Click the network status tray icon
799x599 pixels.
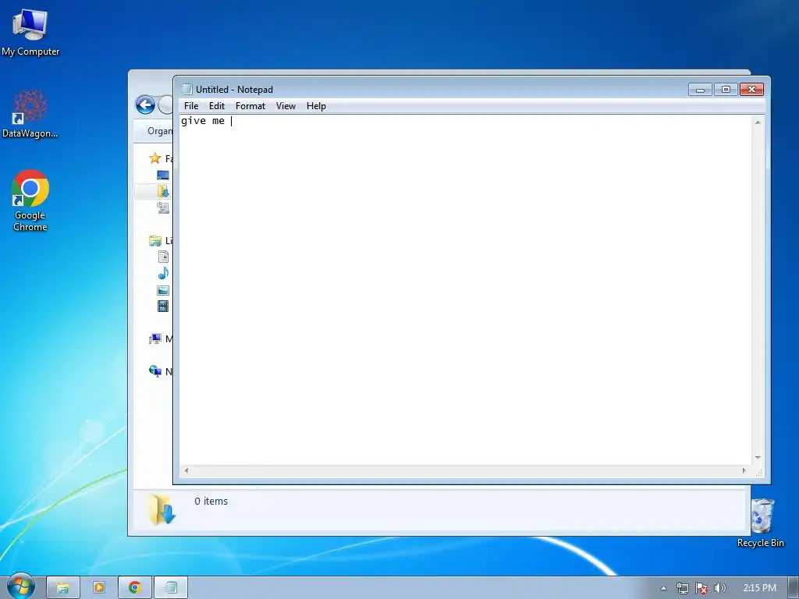(x=682, y=588)
